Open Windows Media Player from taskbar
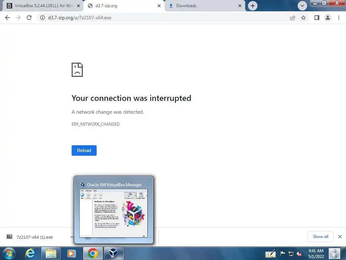The height and width of the screenshot is (260, 346). (x=71, y=253)
